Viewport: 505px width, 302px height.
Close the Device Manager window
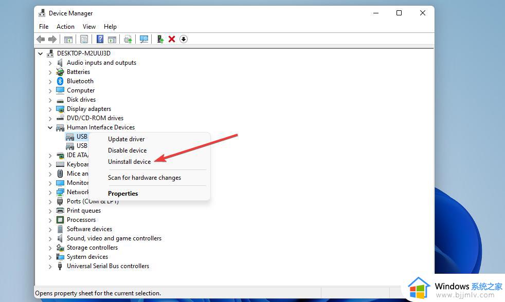pyautogui.click(x=423, y=13)
